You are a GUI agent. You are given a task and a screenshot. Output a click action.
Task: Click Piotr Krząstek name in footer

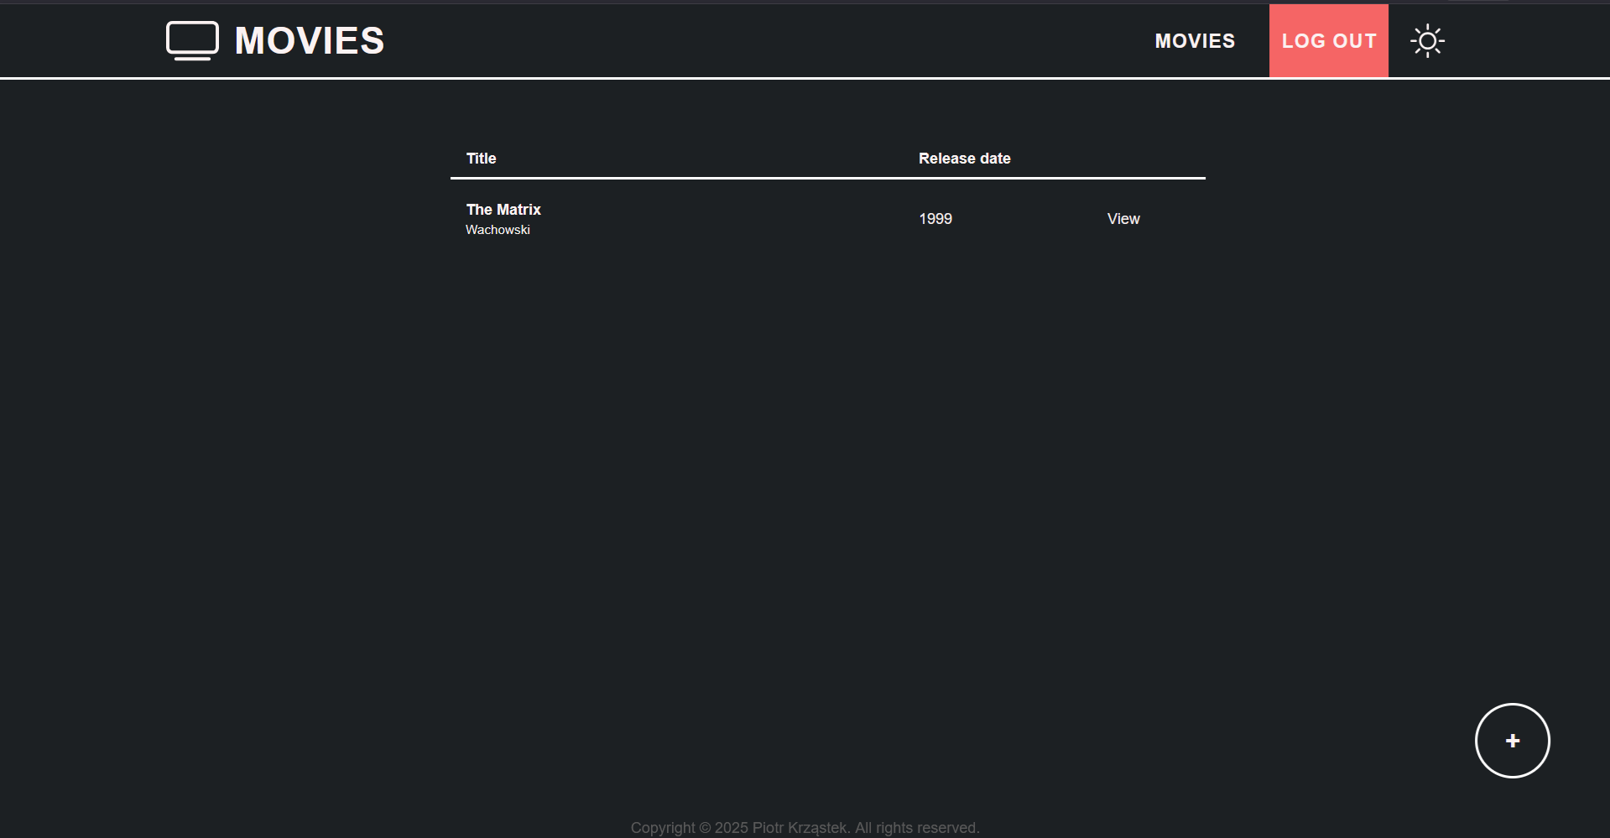pos(799,828)
